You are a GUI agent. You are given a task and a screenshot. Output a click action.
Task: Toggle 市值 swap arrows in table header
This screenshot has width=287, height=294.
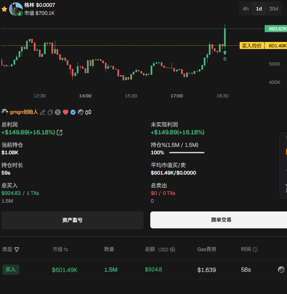pos(66,249)
